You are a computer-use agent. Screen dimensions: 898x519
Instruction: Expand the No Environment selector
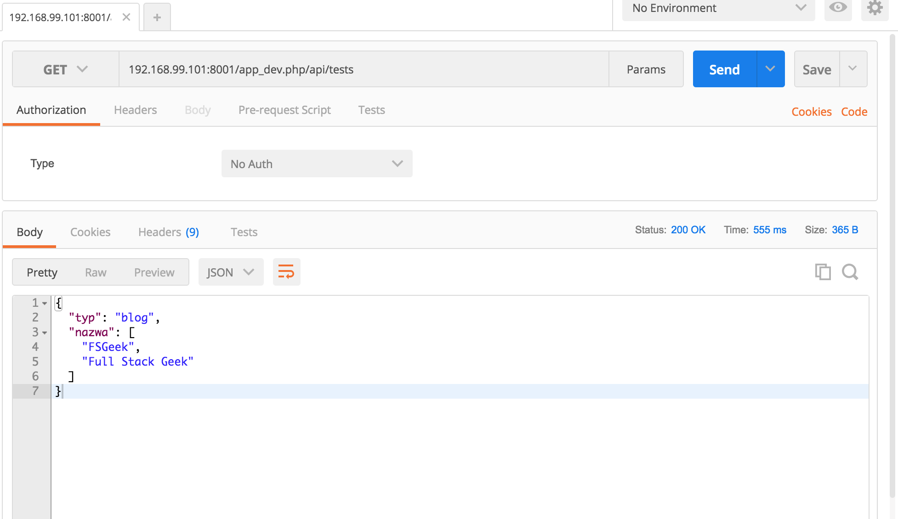coord(718,8)
